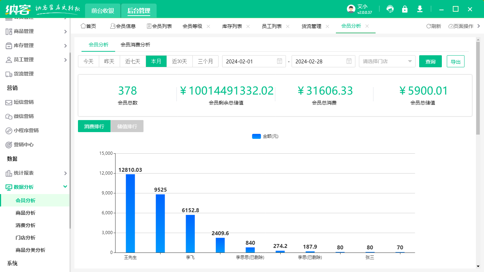Screen dimensions: 484x272
Task: Open the end date calendar icon
Action: [349, 61]
